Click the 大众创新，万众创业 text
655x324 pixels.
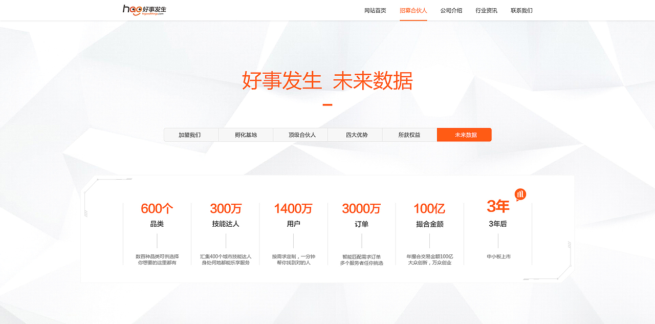(x=430, y=263)
